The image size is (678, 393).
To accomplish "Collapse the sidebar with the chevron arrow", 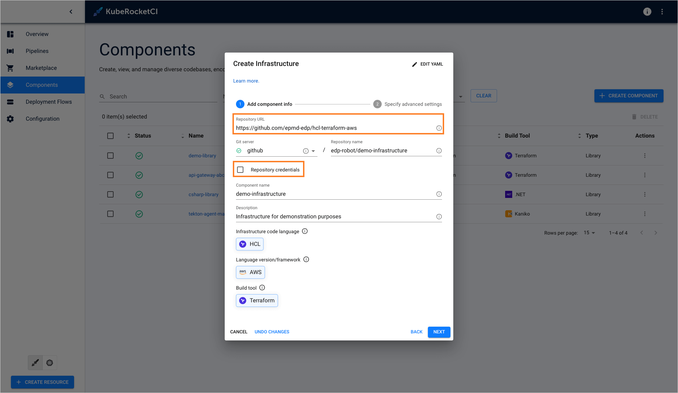I will (71, 12).
